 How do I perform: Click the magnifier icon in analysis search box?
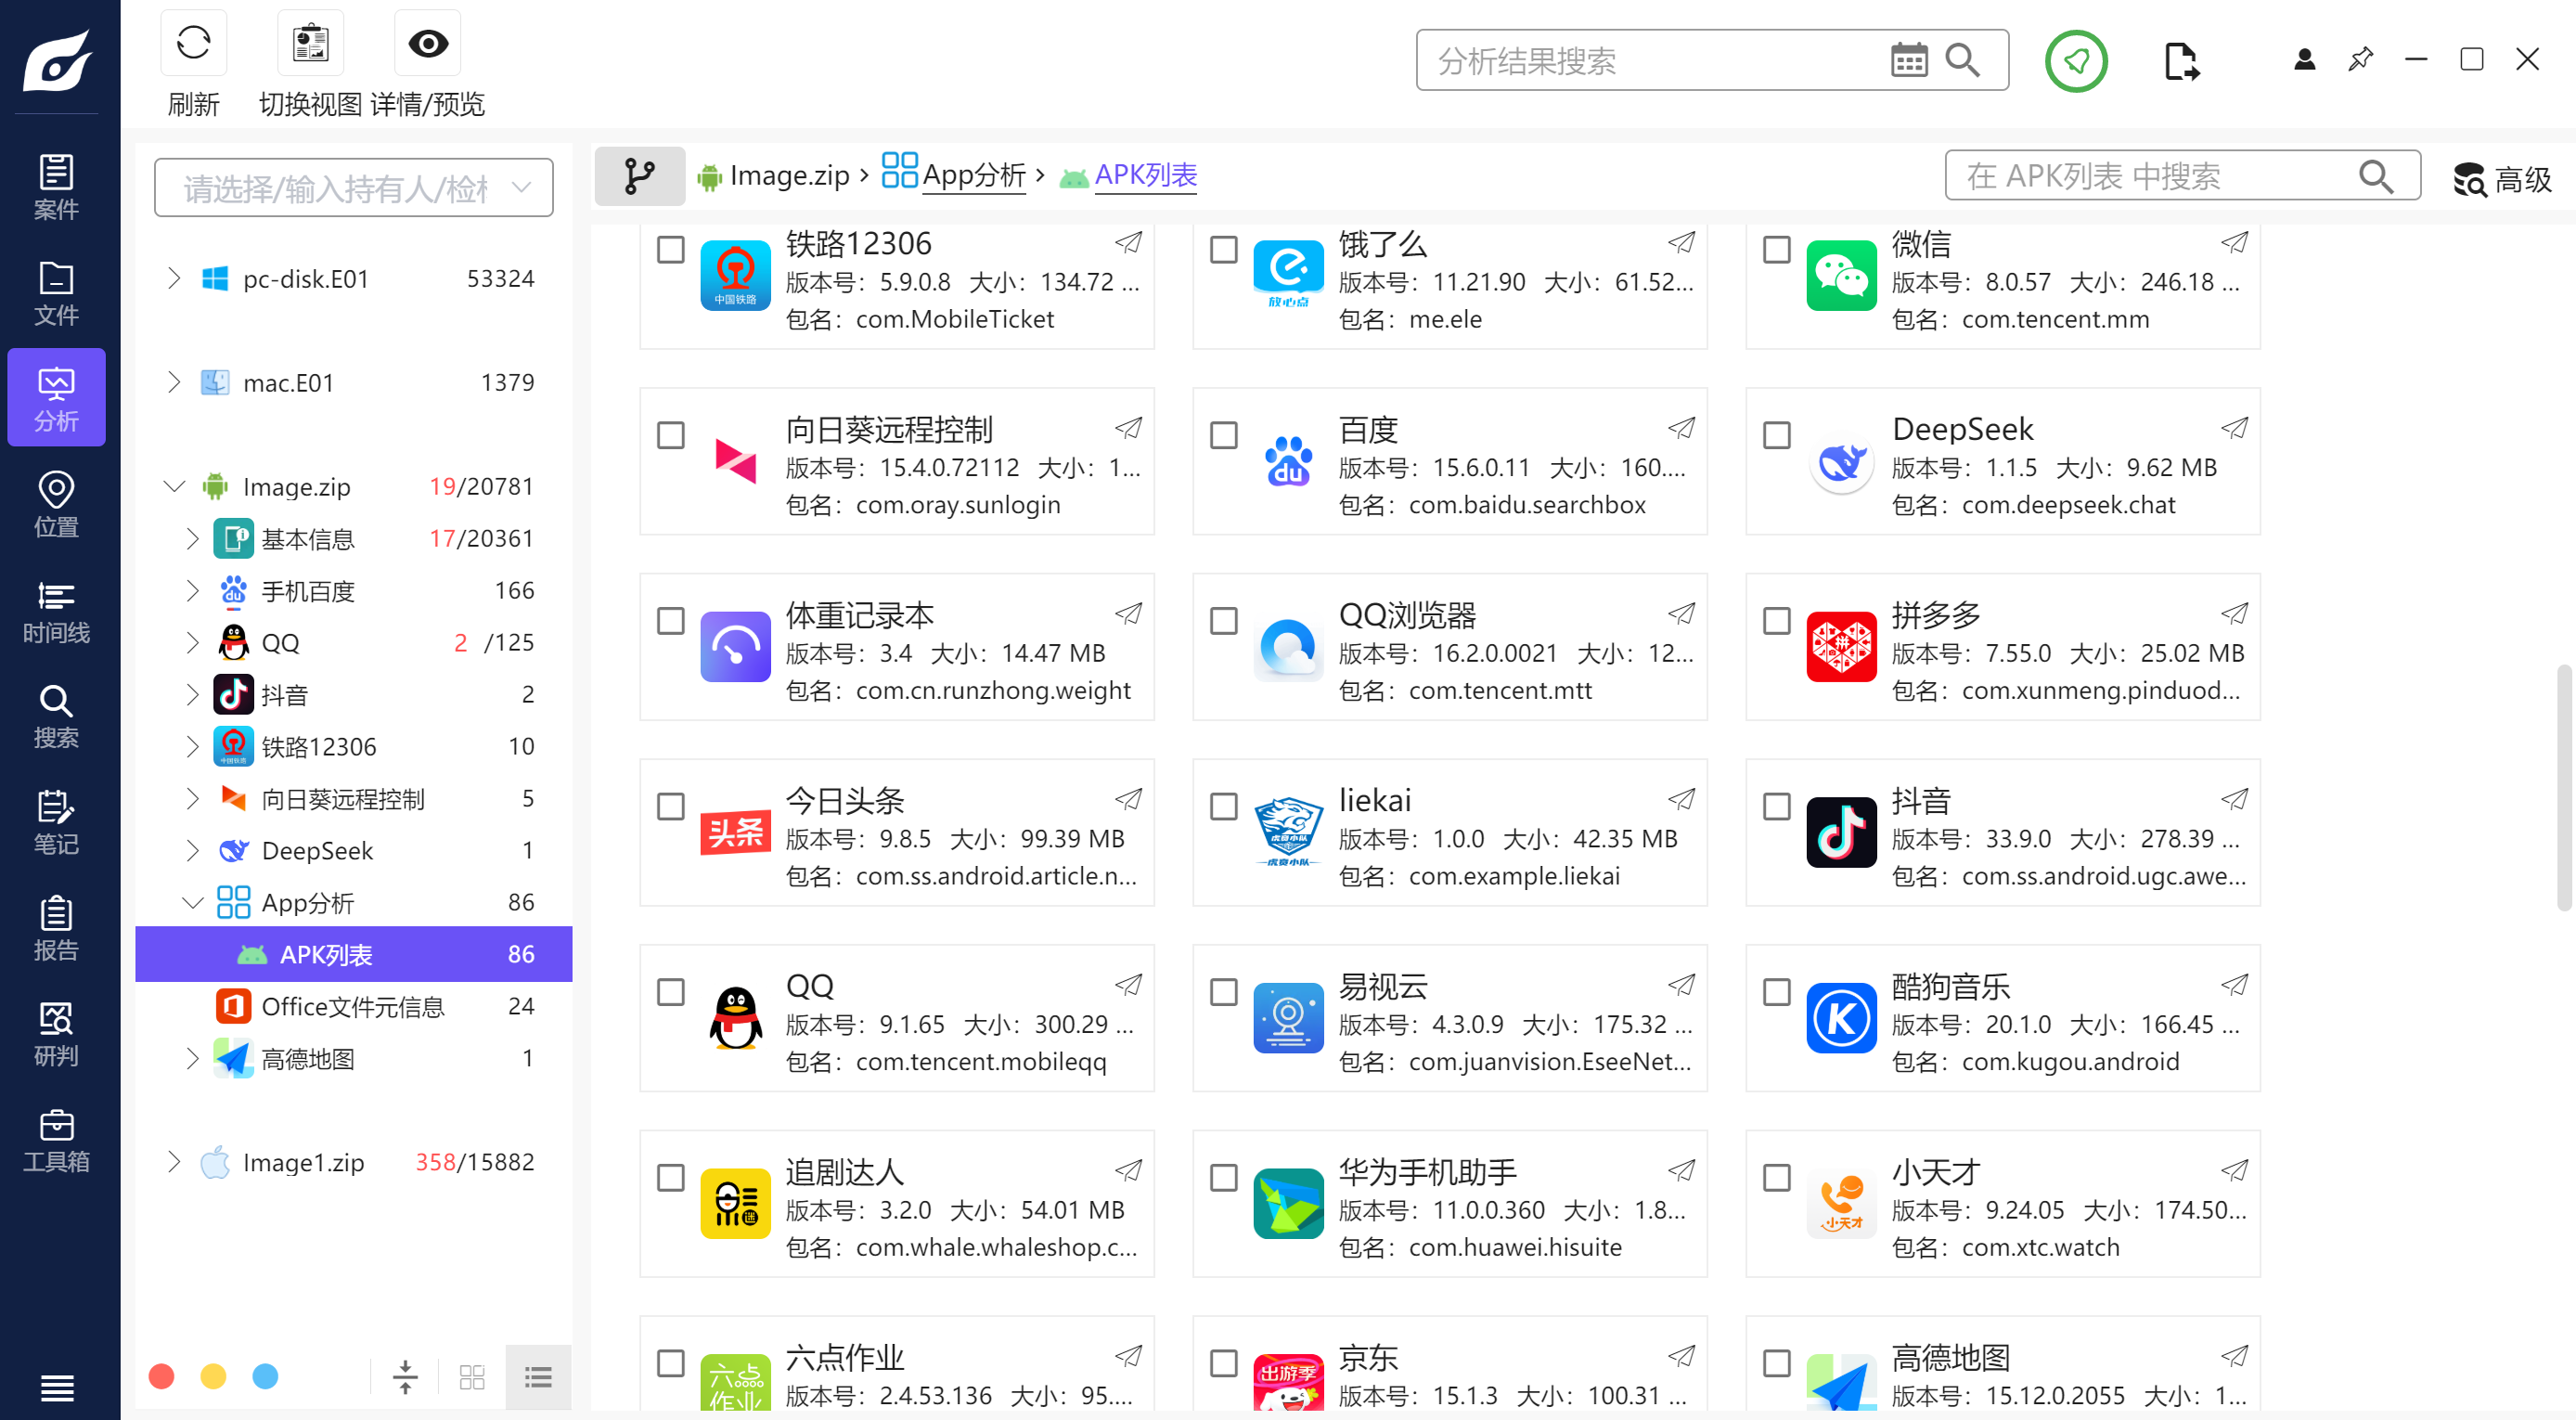[x=1962, y=60]
